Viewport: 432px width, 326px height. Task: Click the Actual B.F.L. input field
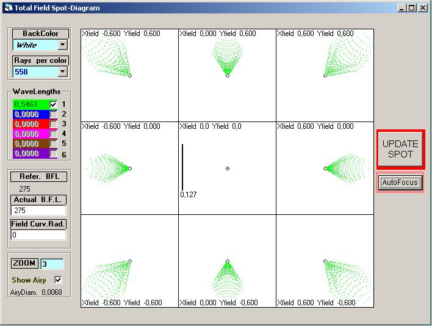[x=38, y=210]
